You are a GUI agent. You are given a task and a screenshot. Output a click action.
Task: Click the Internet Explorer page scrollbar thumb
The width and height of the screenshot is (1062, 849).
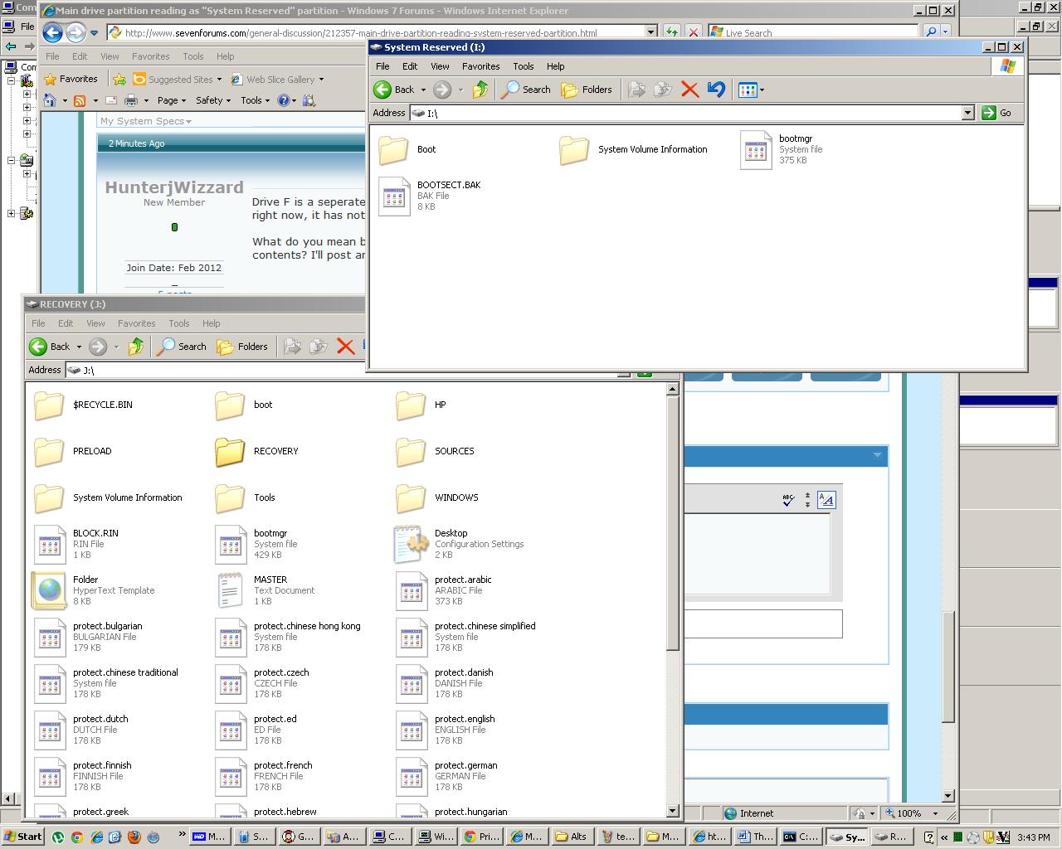point(950,666)
